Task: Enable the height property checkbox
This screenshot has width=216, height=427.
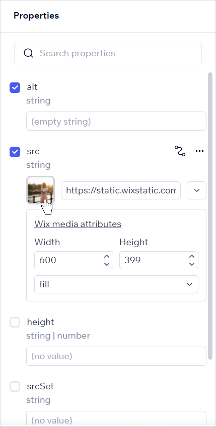Action: (15, 323)
